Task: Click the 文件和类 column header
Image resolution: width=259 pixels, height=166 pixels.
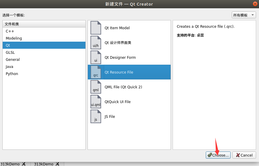Action: coord(44,24)
